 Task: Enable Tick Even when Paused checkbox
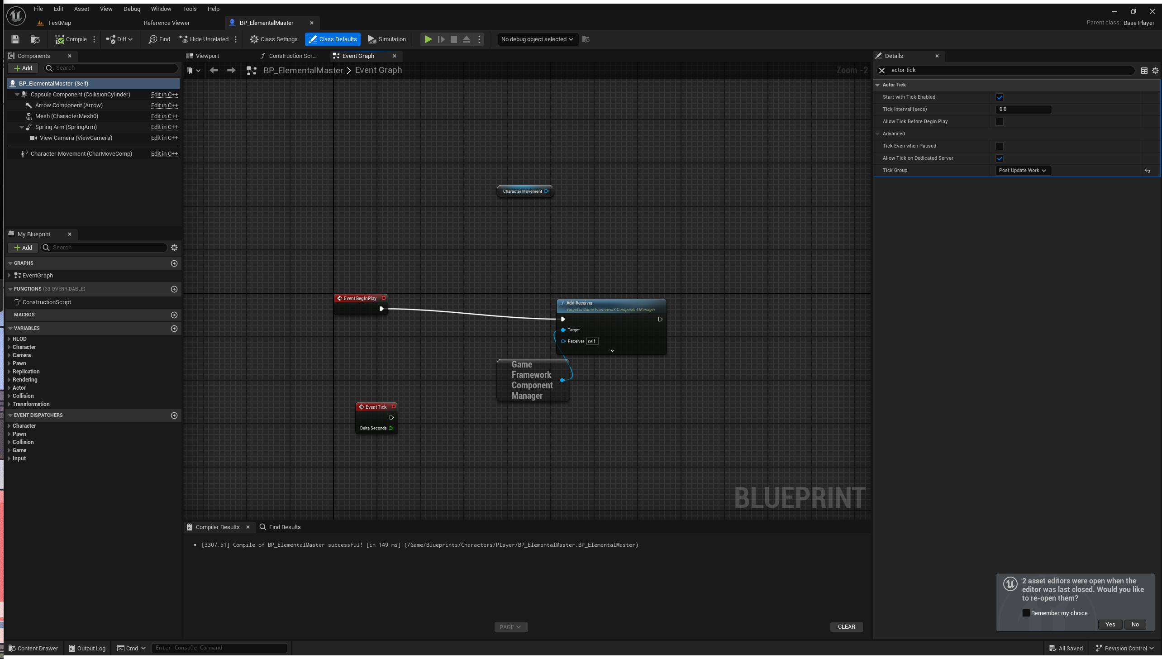[1000, 146]
